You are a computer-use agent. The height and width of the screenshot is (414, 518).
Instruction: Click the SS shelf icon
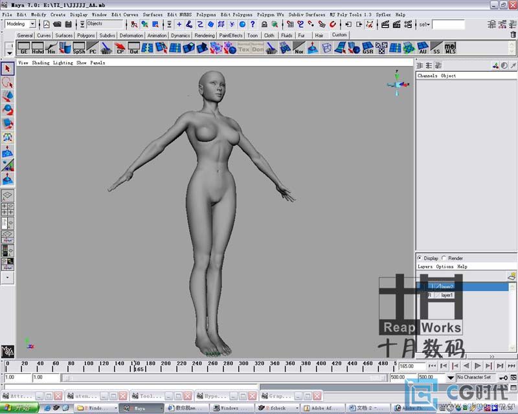436,48
